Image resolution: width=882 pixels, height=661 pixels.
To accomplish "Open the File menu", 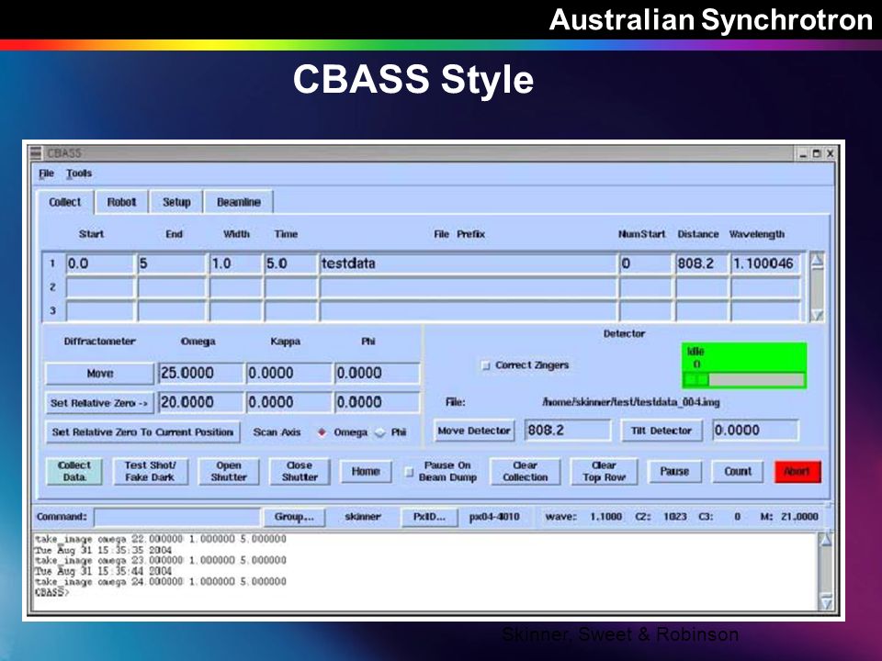I will click(46, 174).
